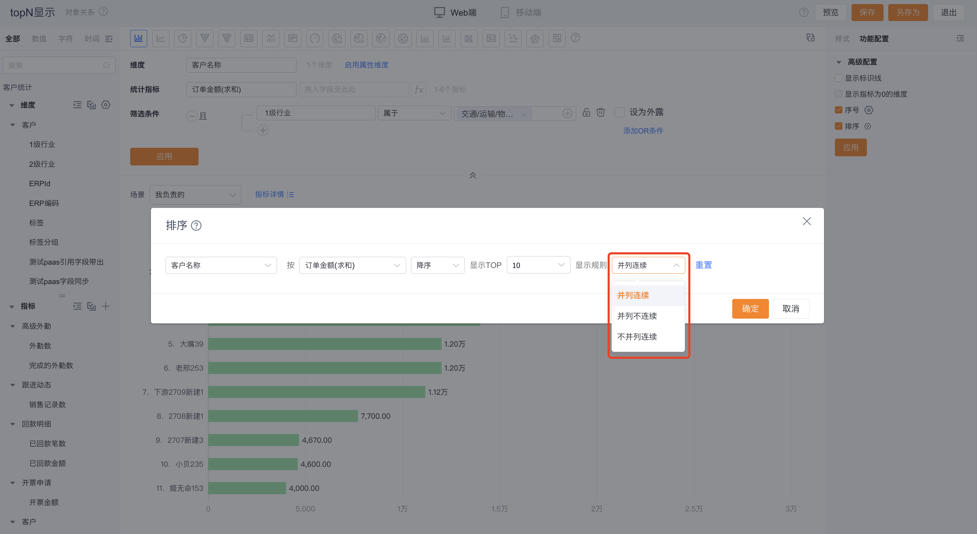Select the China map chart icon
This screenshot has width=977, height=534.
pyautogui.click(x=337, y=38)
